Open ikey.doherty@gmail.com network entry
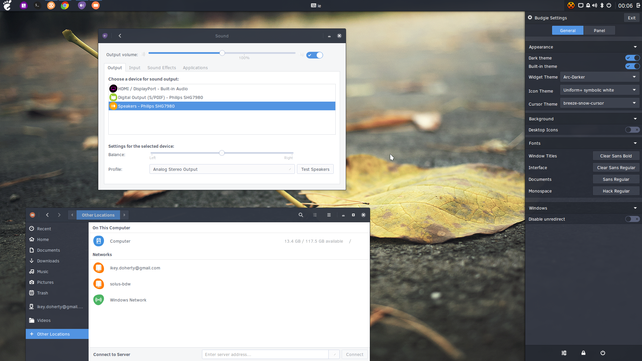Image resolution: width=642 pixels, height=361 pixels. [x=229, y=268]
